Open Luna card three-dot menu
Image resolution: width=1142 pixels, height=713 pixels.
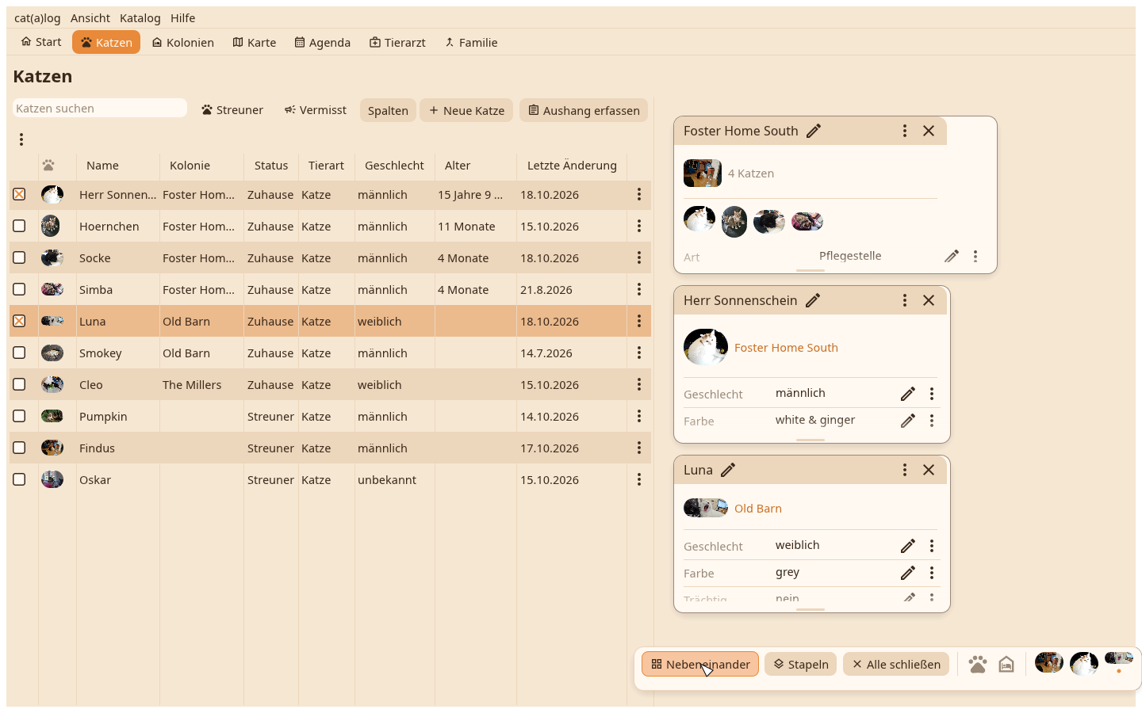tap(905, 470)
